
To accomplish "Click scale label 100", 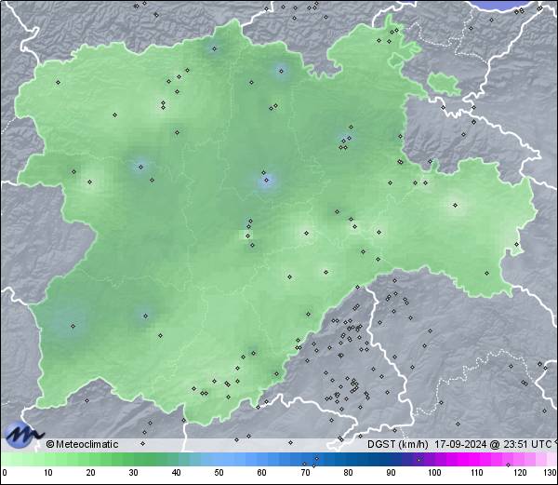I will 434,473.
